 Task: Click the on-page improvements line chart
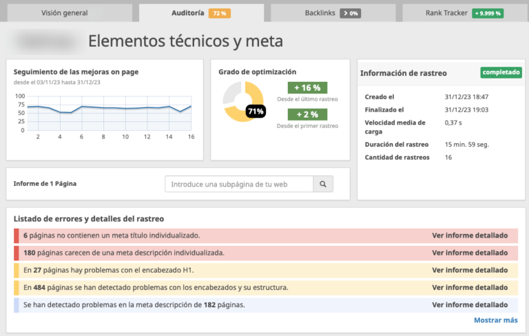109,113
